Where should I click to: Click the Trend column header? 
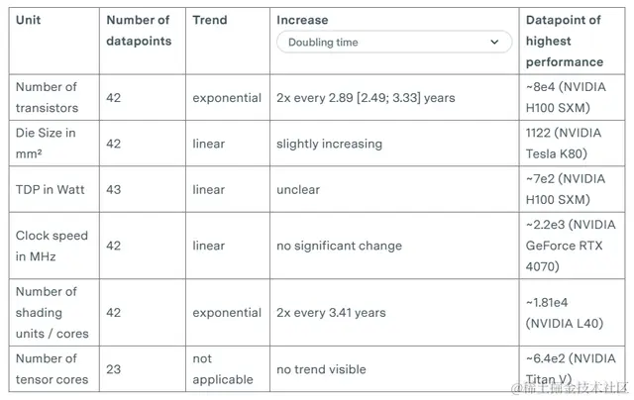click(209, 20)
